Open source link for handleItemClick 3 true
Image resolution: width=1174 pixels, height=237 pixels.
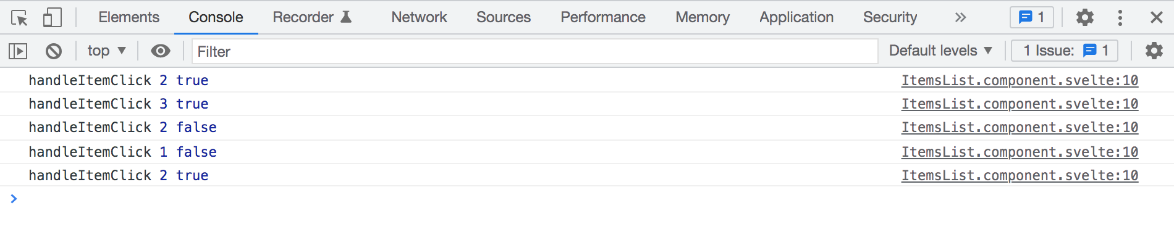tap(1020, 104)
